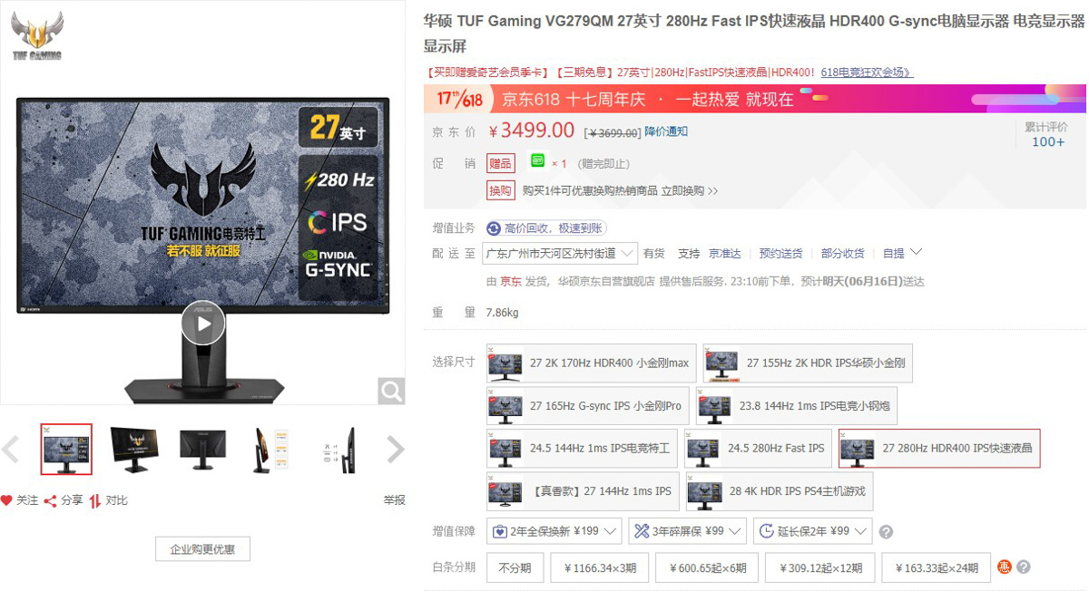Choose ¥309.12起×12期 installment option
This screenshot has width=1089, height=591.
820,568
